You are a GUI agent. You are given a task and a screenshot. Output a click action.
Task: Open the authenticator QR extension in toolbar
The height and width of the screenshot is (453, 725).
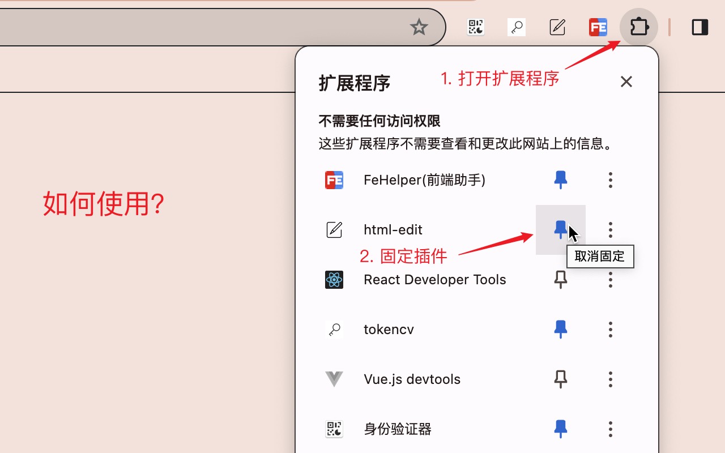(x=476, y=27)
